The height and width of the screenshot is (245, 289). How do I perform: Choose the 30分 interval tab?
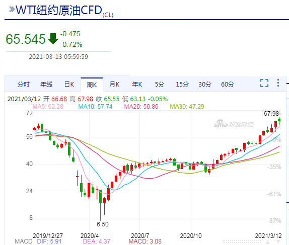point(205,85)
